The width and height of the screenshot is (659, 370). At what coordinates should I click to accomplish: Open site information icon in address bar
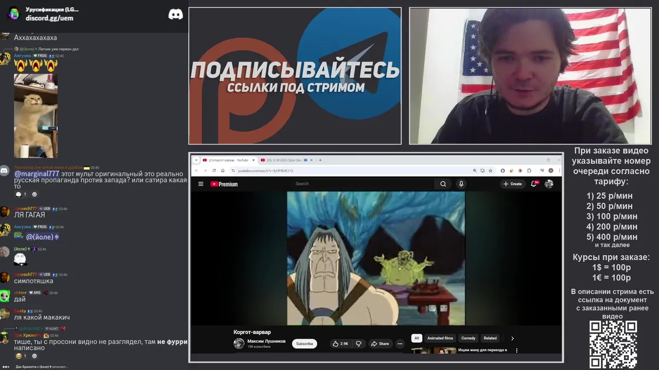[233, 171]
